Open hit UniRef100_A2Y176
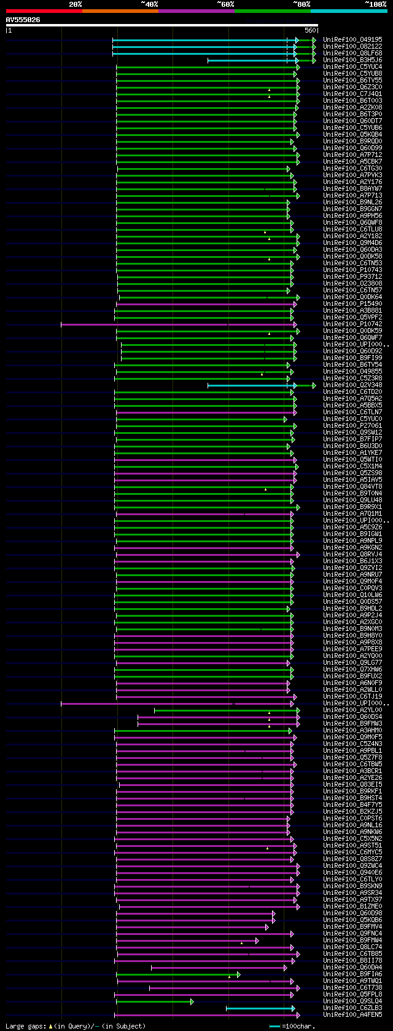Screen dimensions: 393x1031 352,182
